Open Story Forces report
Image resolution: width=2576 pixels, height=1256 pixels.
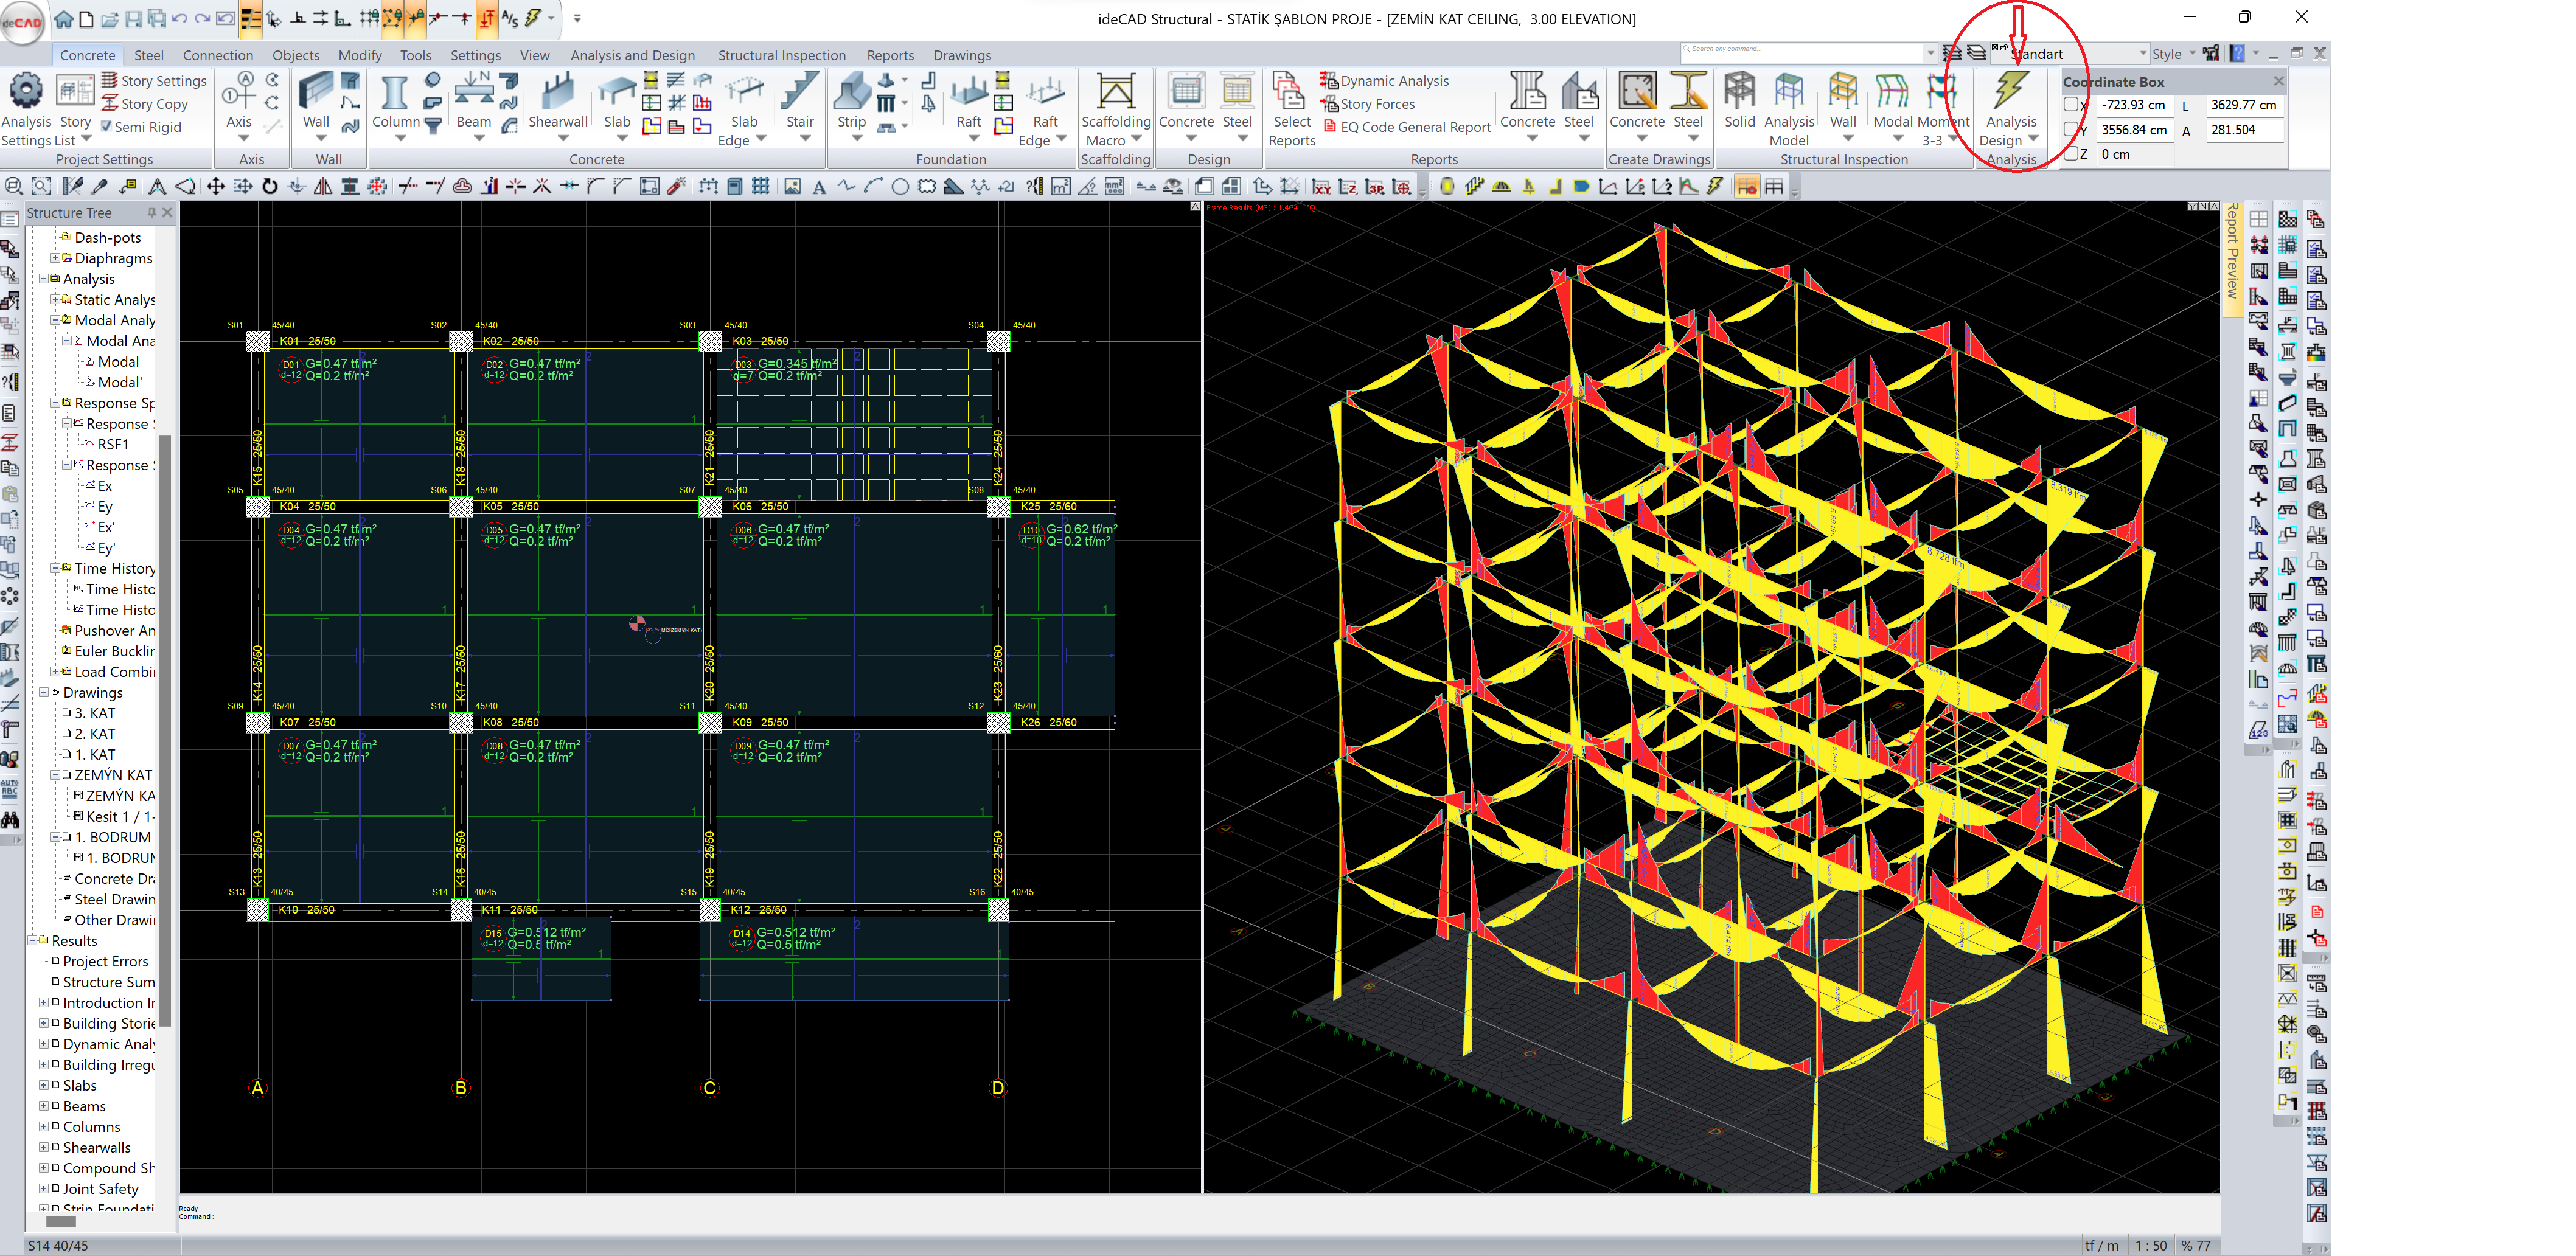1367,104
